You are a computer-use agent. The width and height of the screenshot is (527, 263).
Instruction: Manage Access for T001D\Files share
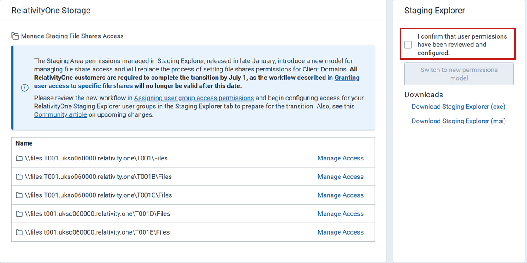tap(340, 213)
